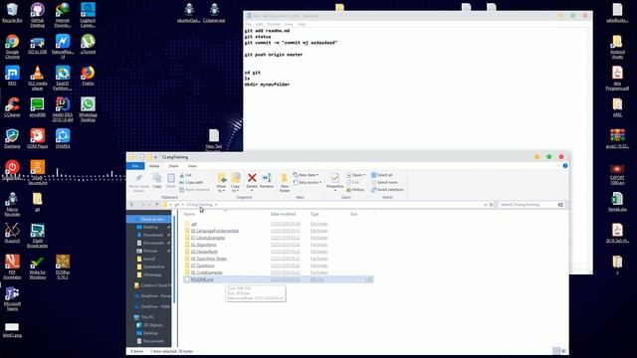Viewport: 637px width, 358px height.
Task: Collapse the Explorer ribbon chevron
Action: (x=557, y=166)
